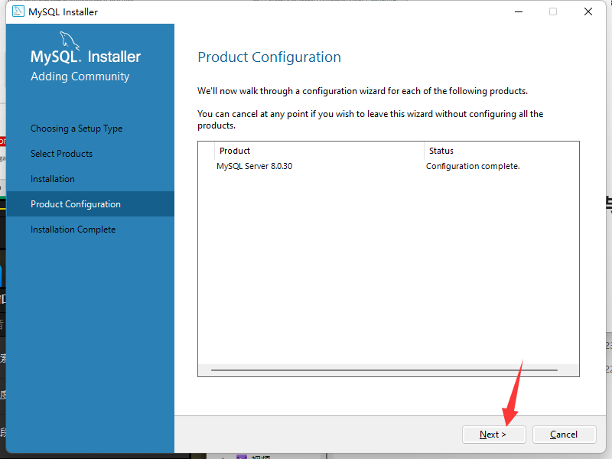Open the Select Products step

62,154
